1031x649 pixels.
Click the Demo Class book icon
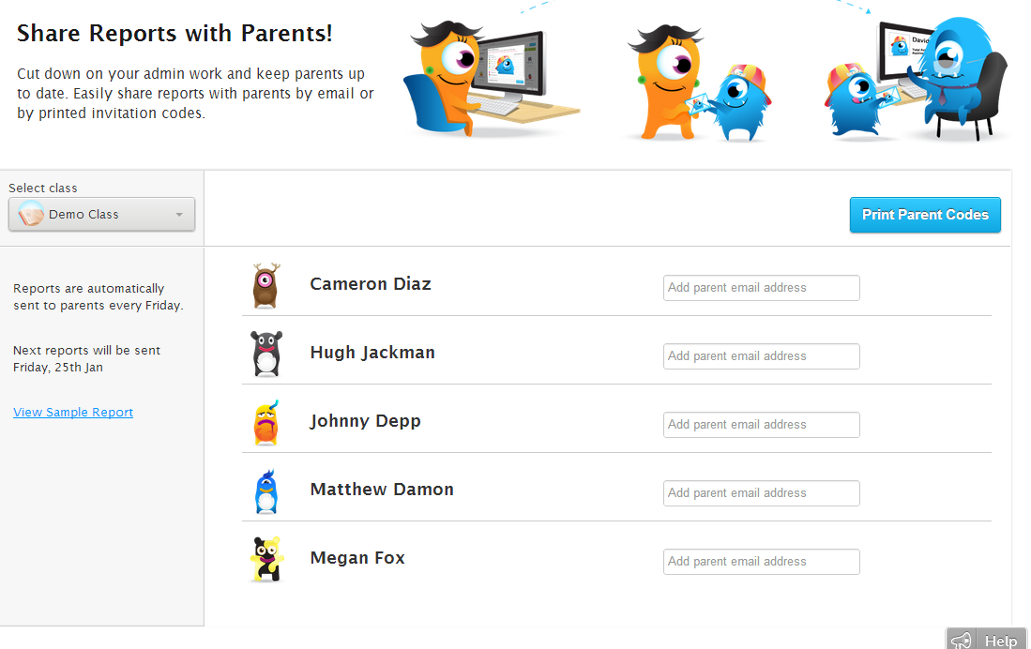click(x=29, y=214)
